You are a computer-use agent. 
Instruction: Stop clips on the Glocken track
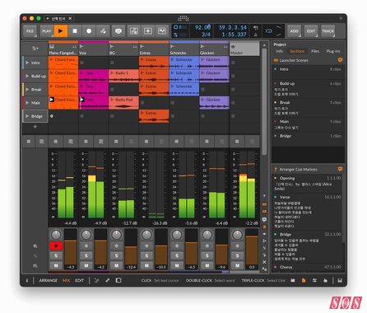(207, 142)
